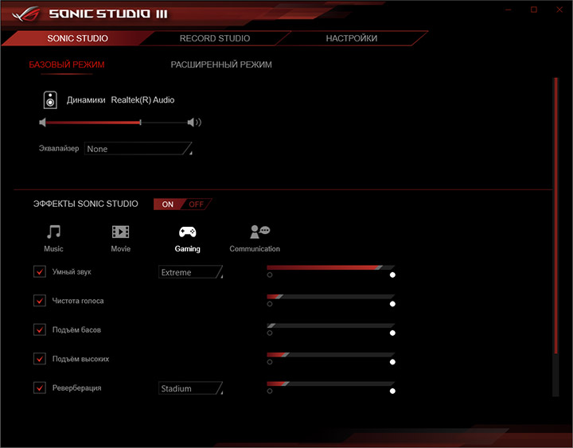This screenshot has width=573, height=448.
Task: Set Подъём высоких to maximum dot
Action: (x=392, y=362)
